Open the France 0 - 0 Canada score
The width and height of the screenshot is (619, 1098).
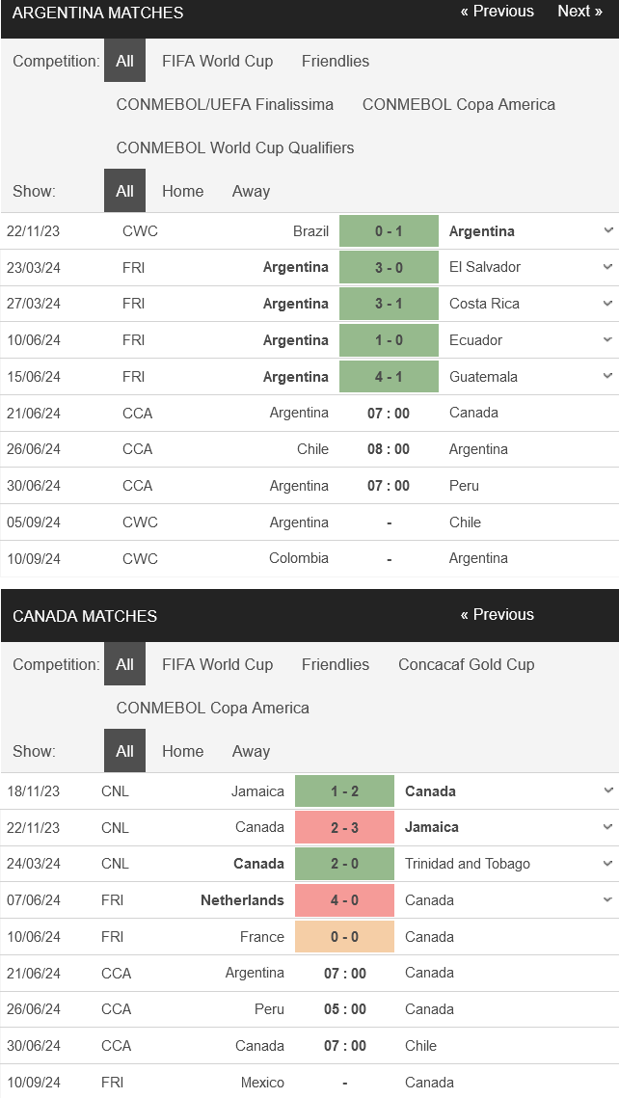pos(344,937)
